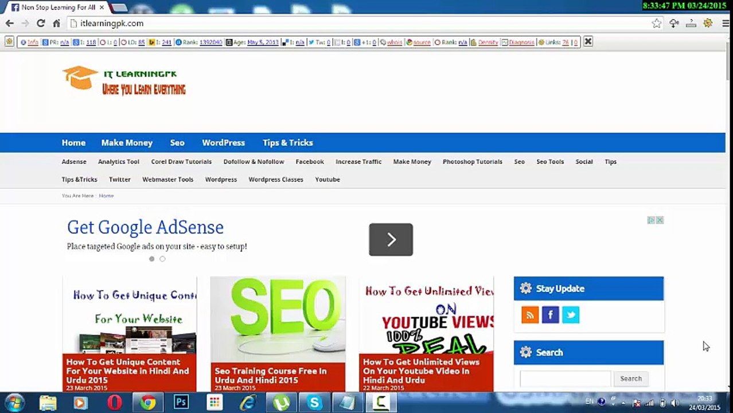Open the Diagnosis link in SEO bar
Image resolution: width=733 pixels, height=413 pixels.
[x=521, y=42]
